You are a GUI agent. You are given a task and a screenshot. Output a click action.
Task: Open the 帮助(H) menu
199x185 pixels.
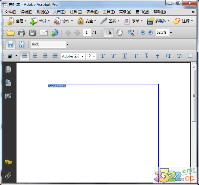pos(160,12)
